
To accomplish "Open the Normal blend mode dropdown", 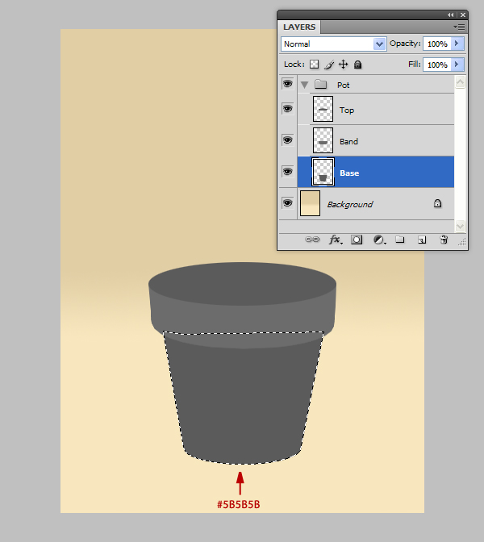I will (x=333, y=44).
